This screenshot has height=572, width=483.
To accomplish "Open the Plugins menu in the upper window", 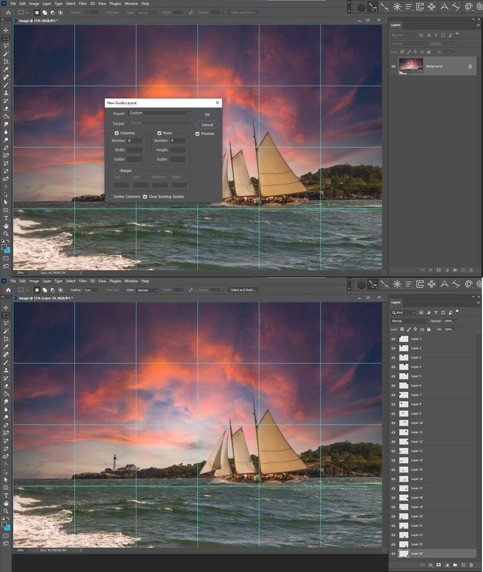I will pyautogui.click(x=115, y=3).
